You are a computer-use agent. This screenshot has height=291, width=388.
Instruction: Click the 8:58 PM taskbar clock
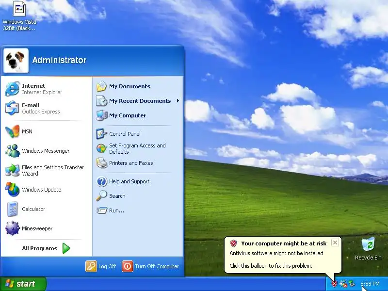click(x=370, y=284)
